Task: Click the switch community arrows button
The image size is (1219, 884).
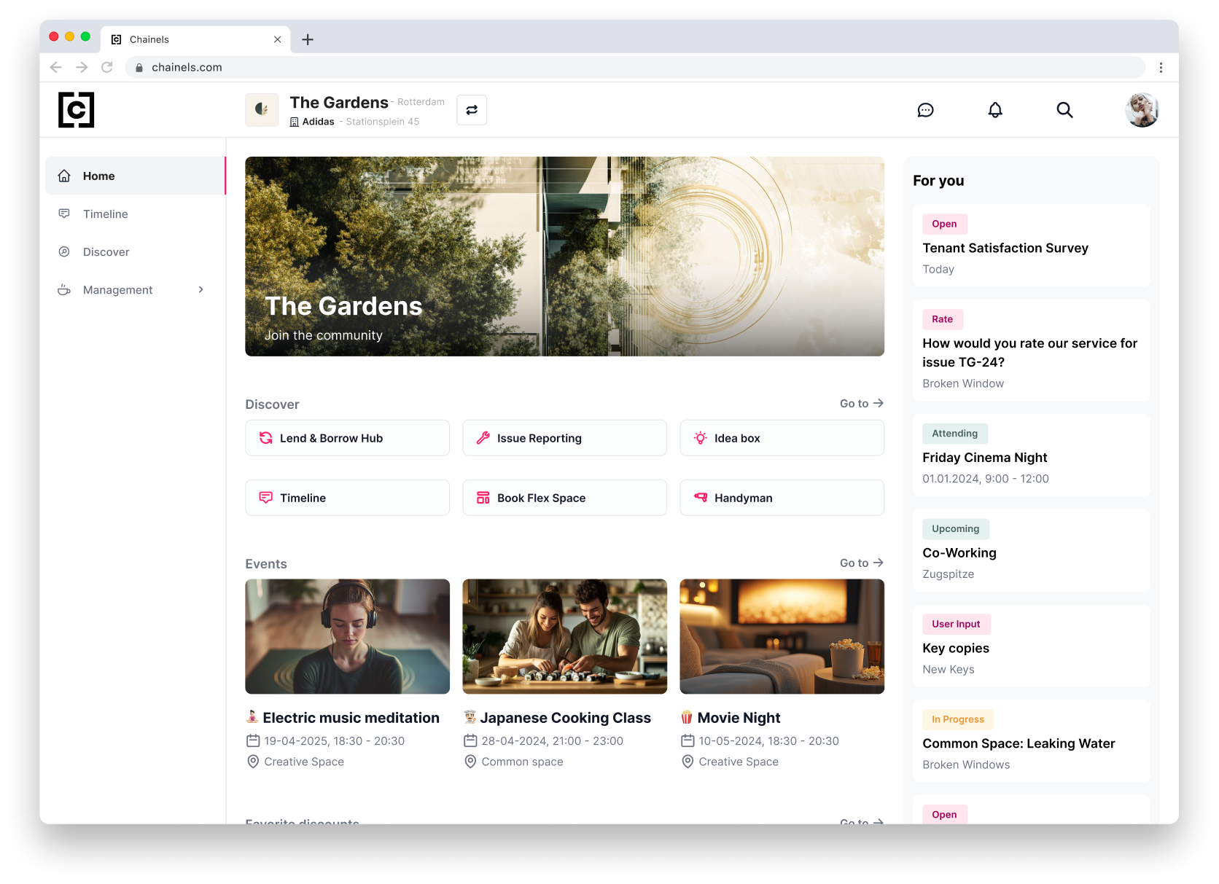Action: [472, 110]
